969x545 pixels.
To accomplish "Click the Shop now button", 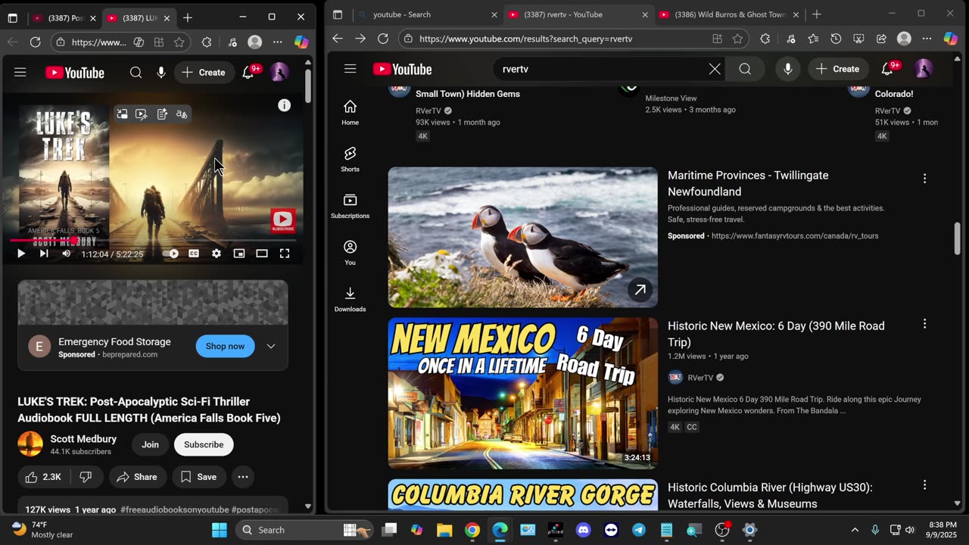I will [x=225, y=346].
